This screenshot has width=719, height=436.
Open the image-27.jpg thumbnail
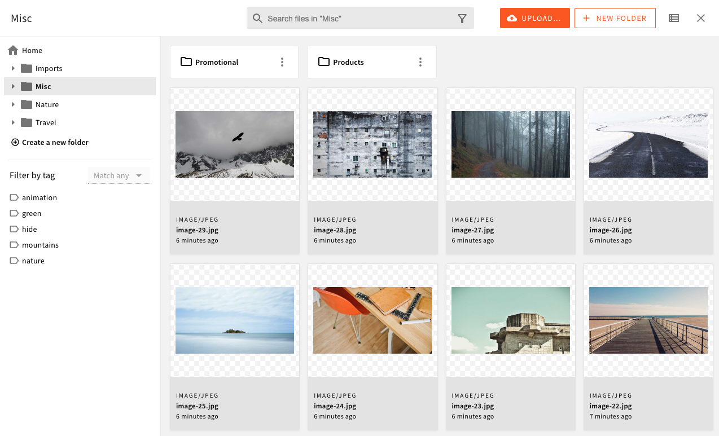pyautogui.click(x=510, y=144)
